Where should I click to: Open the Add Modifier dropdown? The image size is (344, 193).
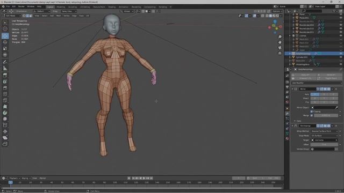pos(317,83)
